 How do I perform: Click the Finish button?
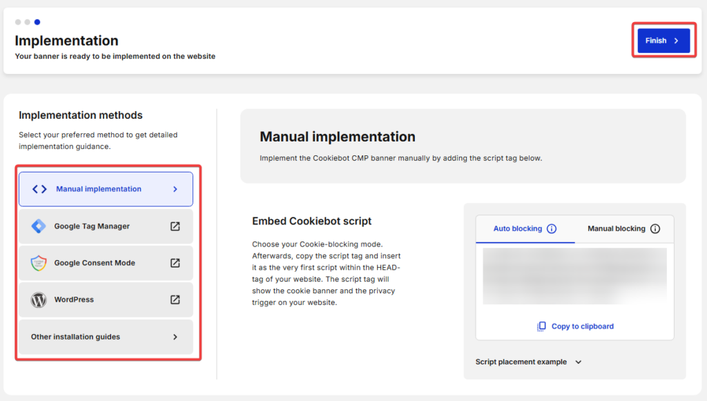coord(662,40)
